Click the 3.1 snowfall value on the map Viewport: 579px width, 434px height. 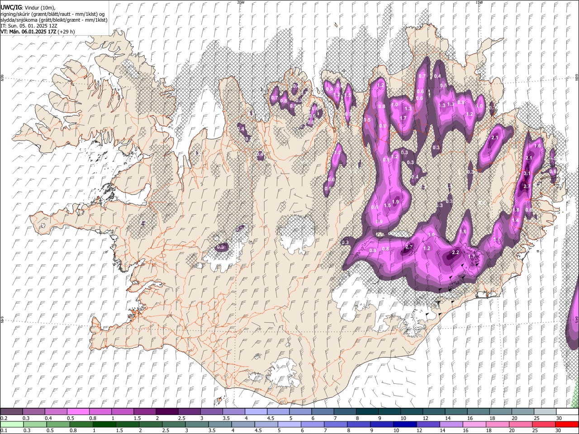[x=527, y=174]
